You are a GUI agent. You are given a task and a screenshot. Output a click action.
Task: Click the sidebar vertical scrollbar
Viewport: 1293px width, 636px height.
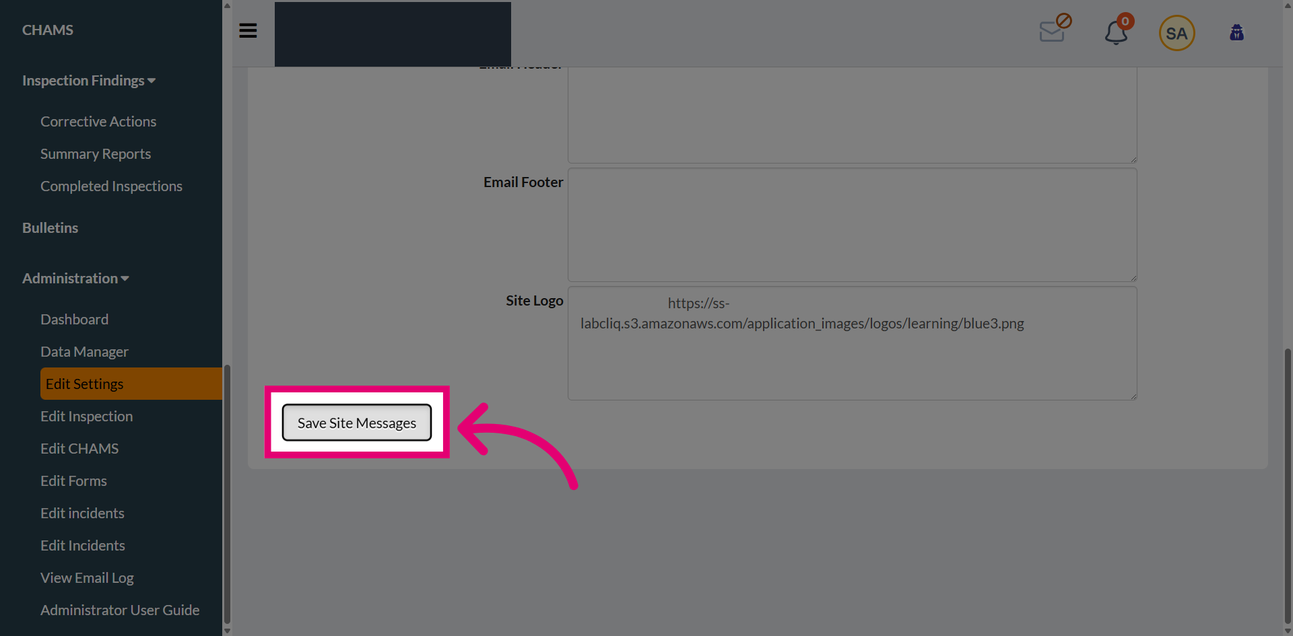click(227, 494)
